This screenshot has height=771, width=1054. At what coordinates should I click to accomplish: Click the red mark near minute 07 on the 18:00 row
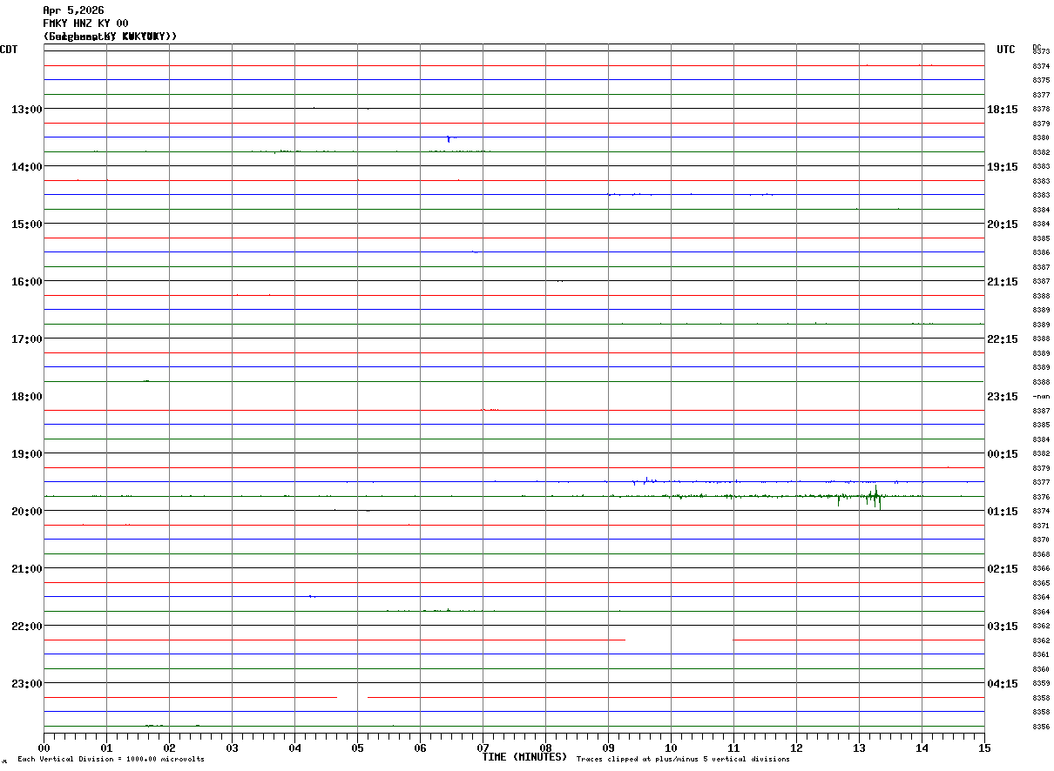[x=490, y=409]
